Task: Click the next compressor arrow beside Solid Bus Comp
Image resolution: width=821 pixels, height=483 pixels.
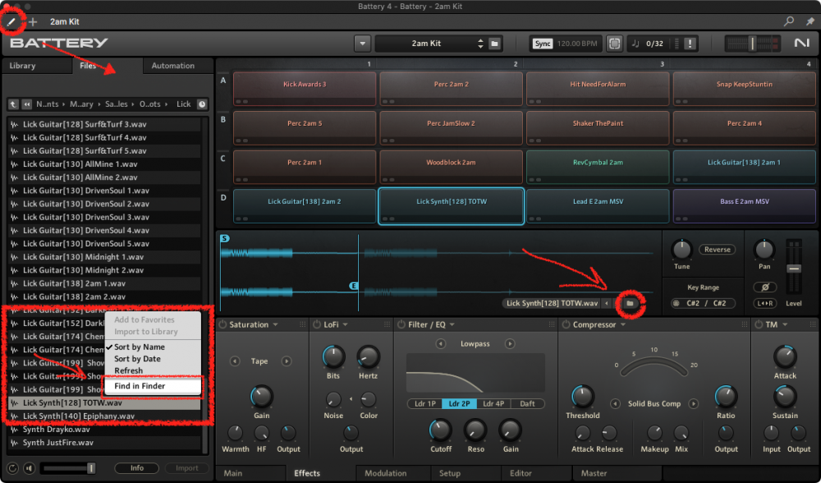Action: click(693, 404)
